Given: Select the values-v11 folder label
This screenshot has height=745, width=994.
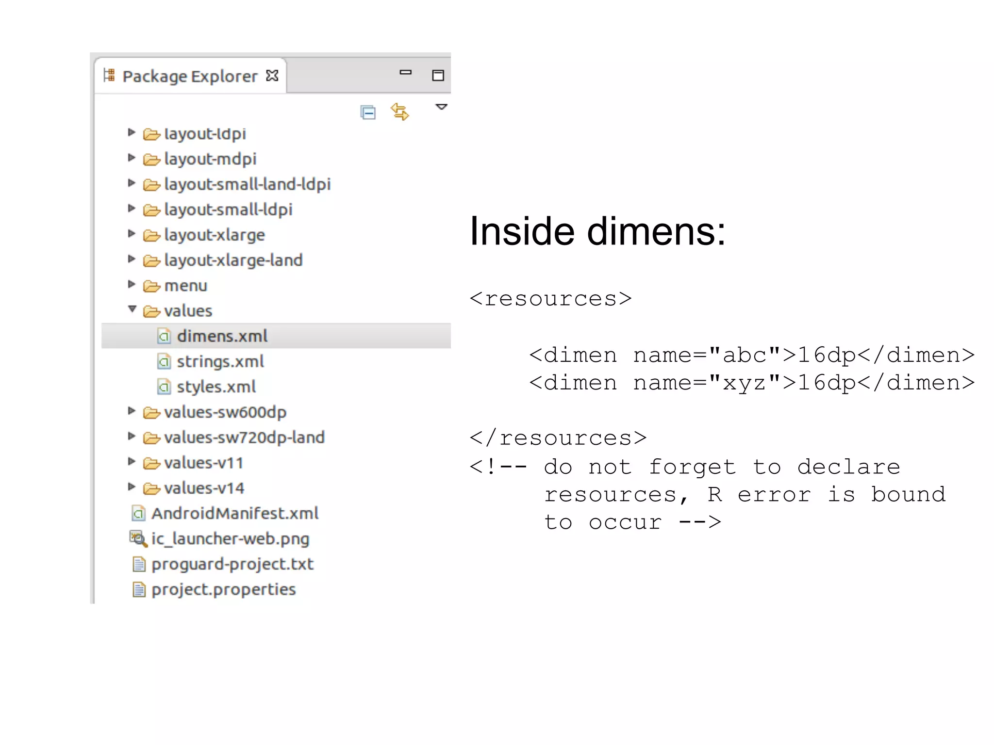Looking at the screenshot, I should pos(204,463).
